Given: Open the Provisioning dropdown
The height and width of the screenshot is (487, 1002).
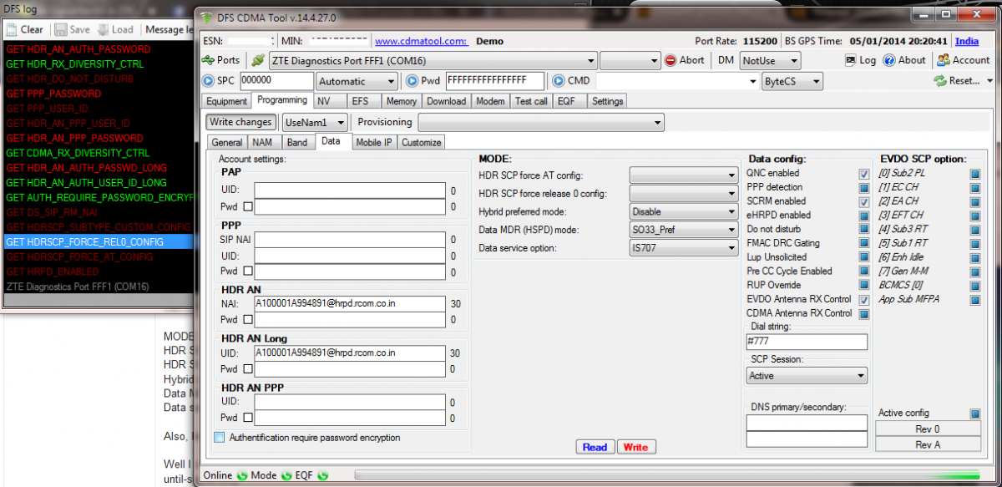Looking at the screenshot, I should (x=540, y=122).
